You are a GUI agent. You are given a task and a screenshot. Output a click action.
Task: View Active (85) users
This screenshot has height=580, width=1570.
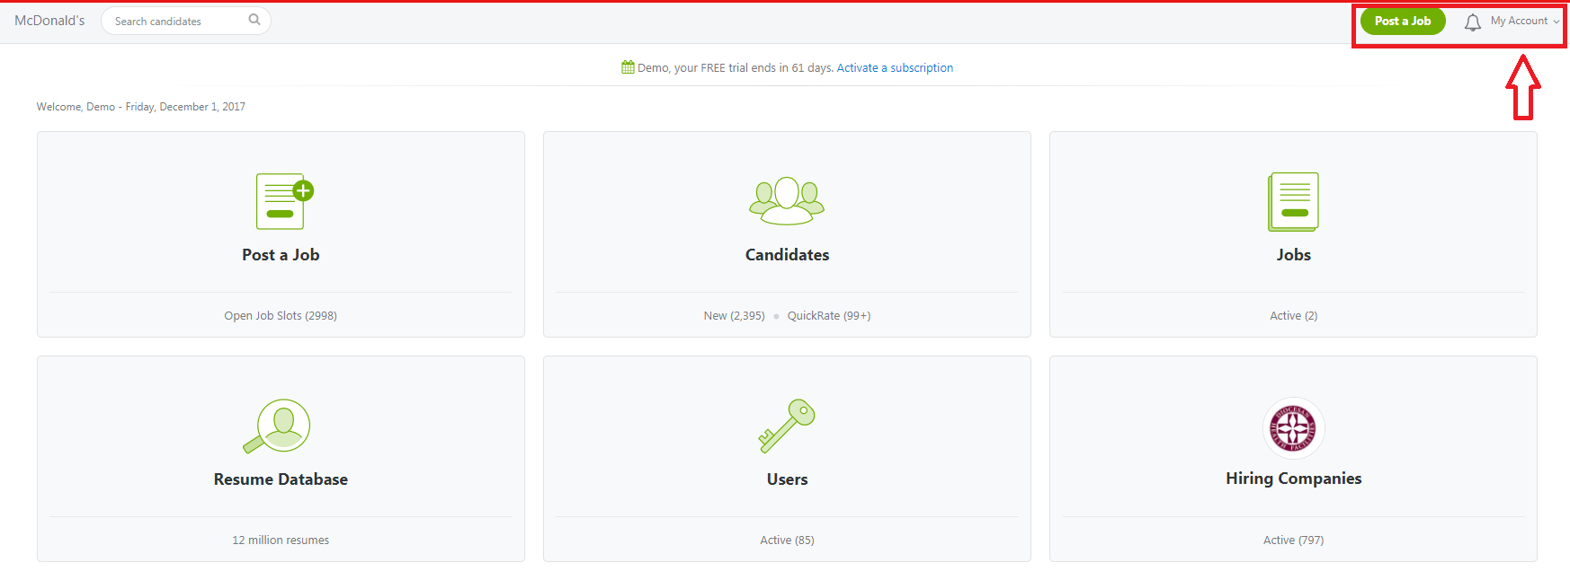coord(787,540)
